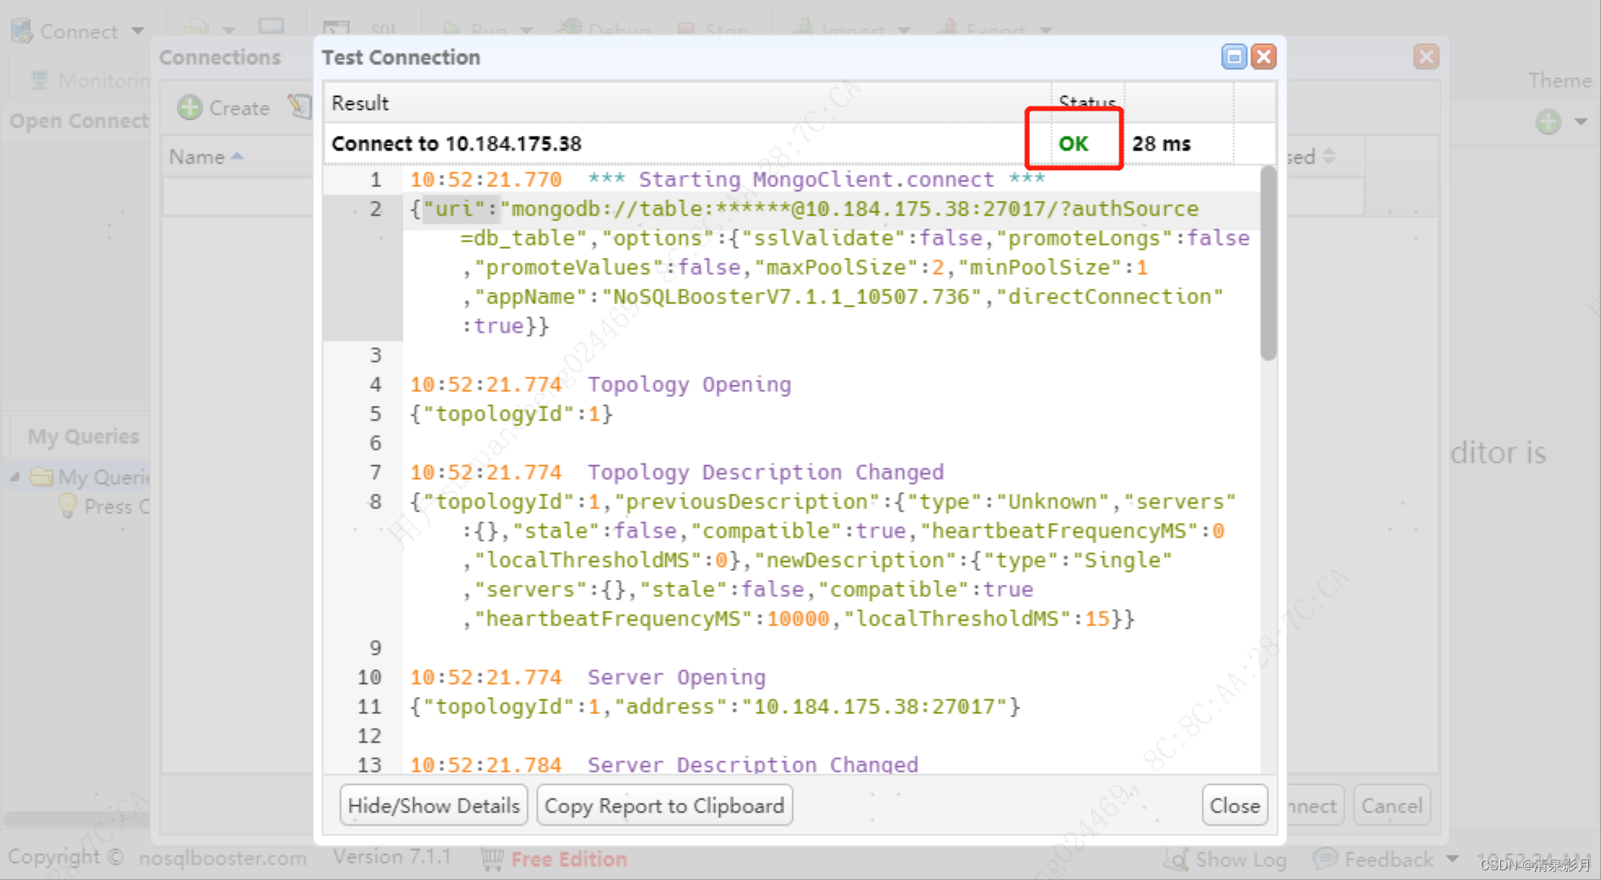Stop the running operation
Image resolution: width=1601 pixels, height=880 pixels.
(714, 28)
